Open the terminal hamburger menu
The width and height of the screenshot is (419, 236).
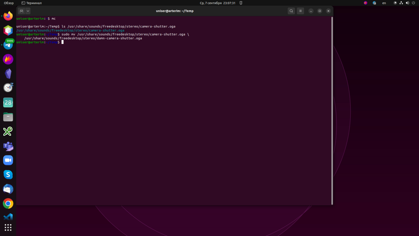click(x=301, y=11)
